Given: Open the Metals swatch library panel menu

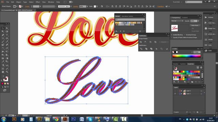Looking at the screenshot, I should (x=144, y=16).
